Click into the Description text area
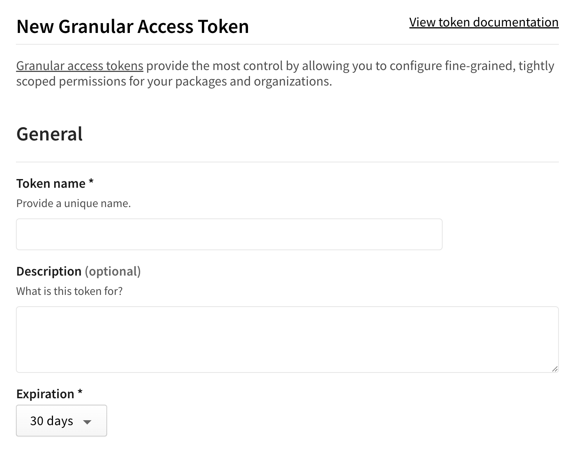This screenshot has width=571, height=452. pos(287,339)
